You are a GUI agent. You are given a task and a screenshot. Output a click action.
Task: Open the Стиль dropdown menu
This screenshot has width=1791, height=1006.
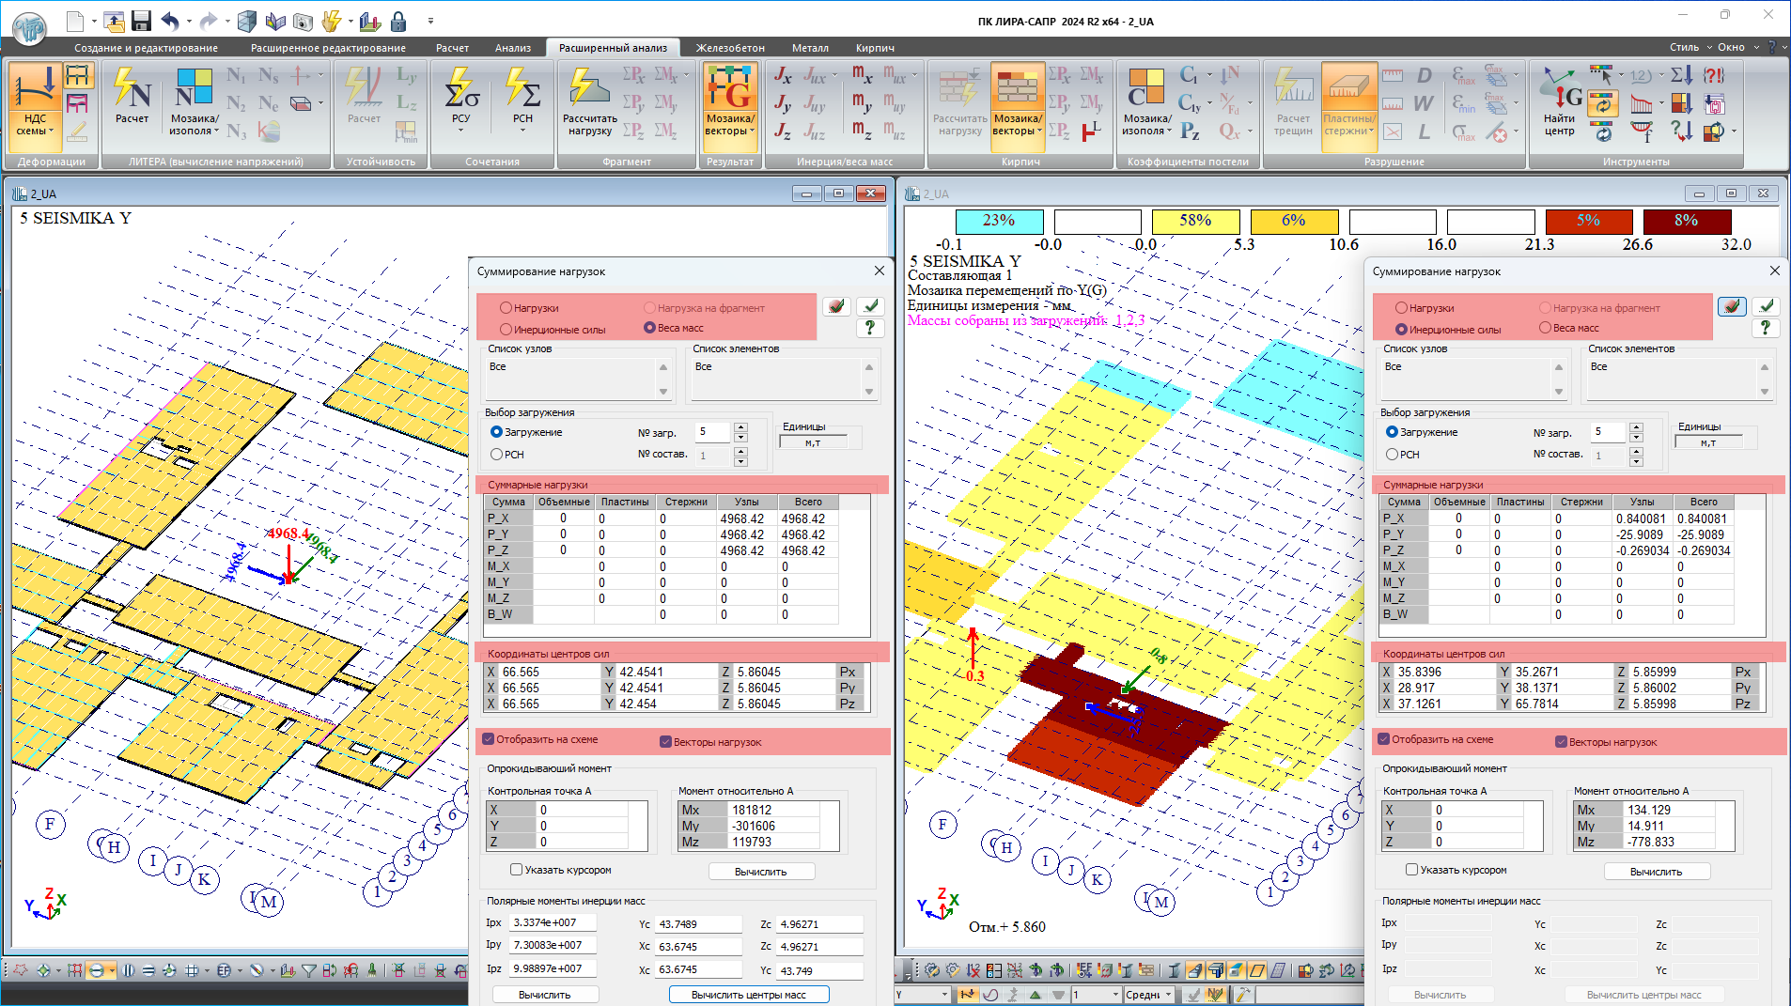[x=1689, y=47]
